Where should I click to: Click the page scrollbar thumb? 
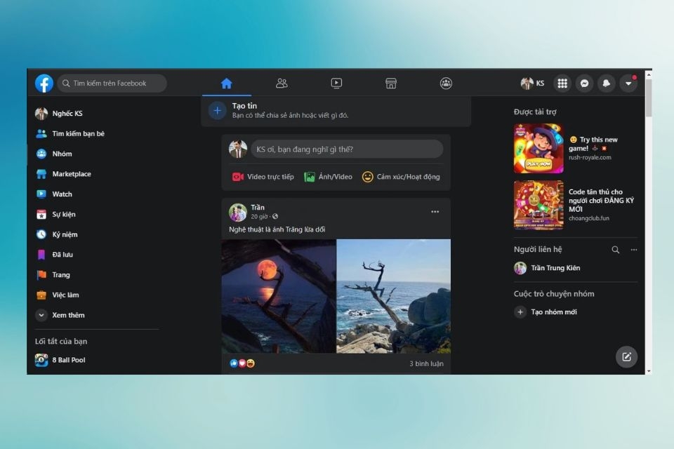(649, 98)
